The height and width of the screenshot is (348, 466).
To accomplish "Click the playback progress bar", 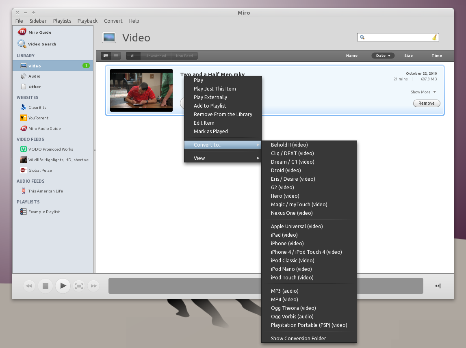I will 266,285.
